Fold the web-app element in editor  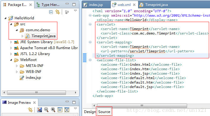[x=90, y=15]
